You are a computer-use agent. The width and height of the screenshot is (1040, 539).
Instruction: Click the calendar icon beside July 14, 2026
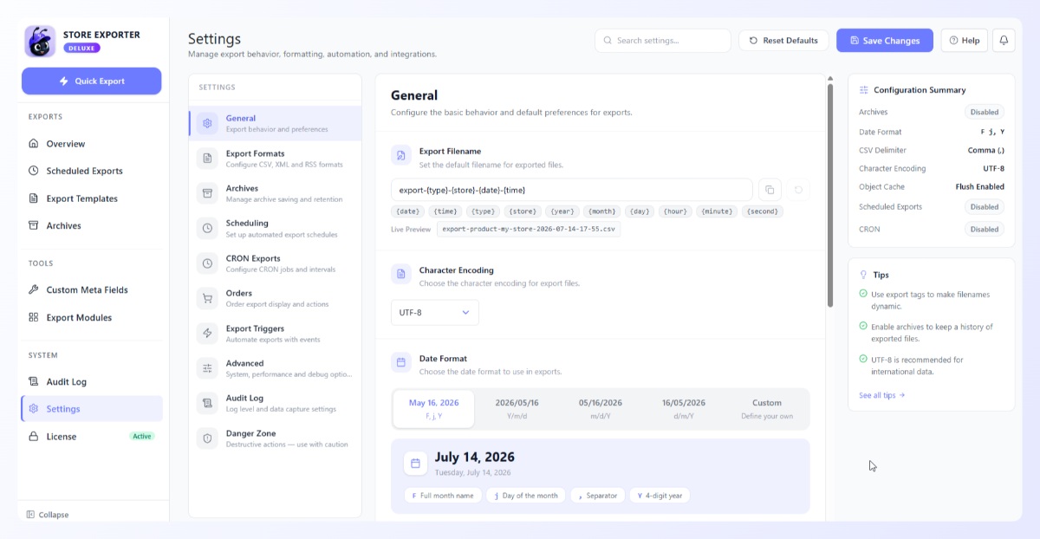pos(415,464)
